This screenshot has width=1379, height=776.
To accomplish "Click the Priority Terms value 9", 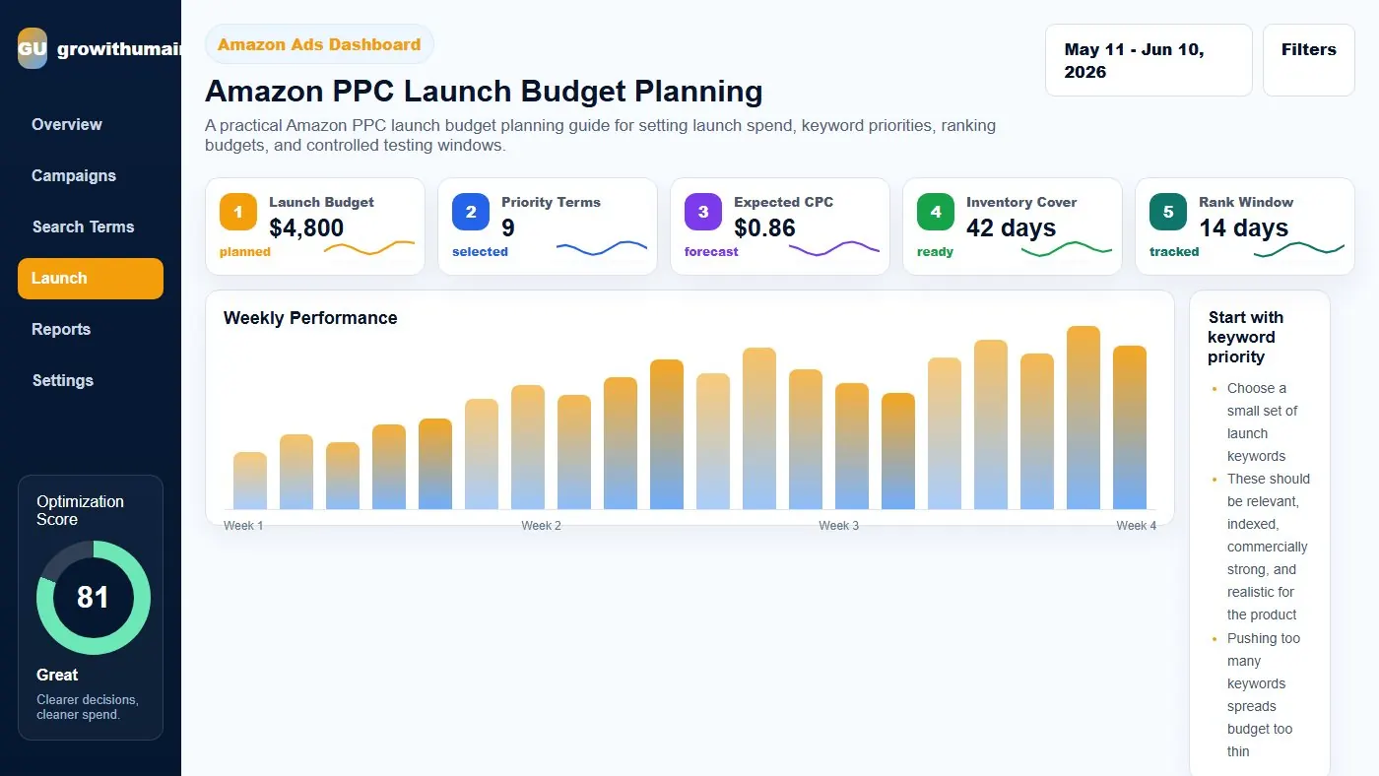I will point(508,227).
